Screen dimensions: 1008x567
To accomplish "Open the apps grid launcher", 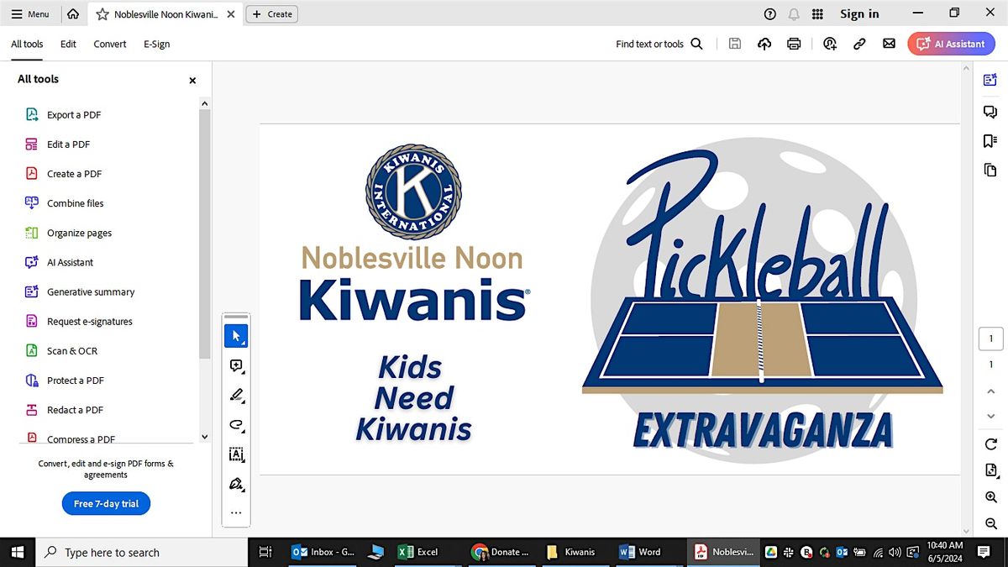I will click(817, 14).
